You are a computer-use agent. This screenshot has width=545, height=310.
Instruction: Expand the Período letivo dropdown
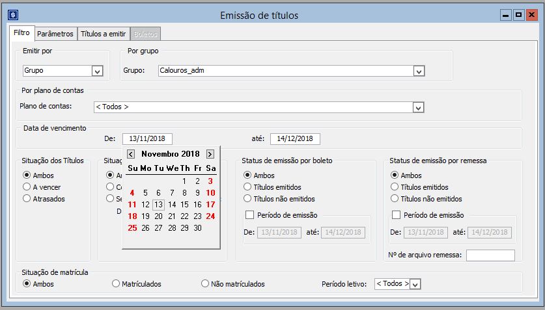[x=416, y=284]
